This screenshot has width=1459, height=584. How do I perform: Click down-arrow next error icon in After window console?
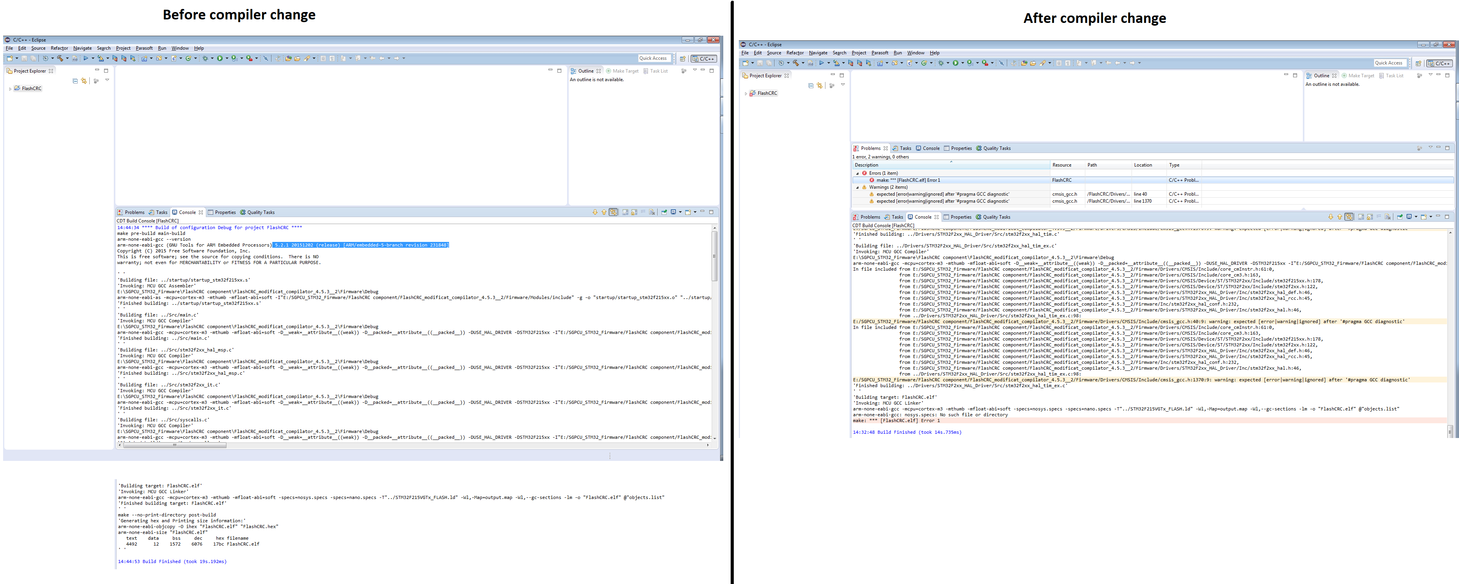pyautogui.click(x=1330, y=217)
